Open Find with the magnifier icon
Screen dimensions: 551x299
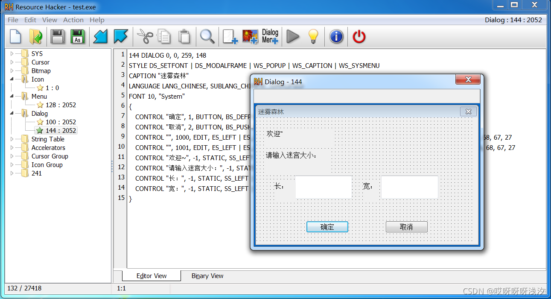click(x=207, y=36)
